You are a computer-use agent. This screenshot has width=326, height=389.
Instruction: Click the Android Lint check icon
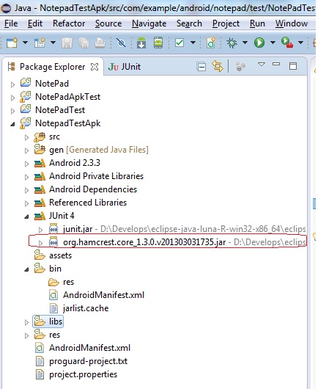click(179, 43)
